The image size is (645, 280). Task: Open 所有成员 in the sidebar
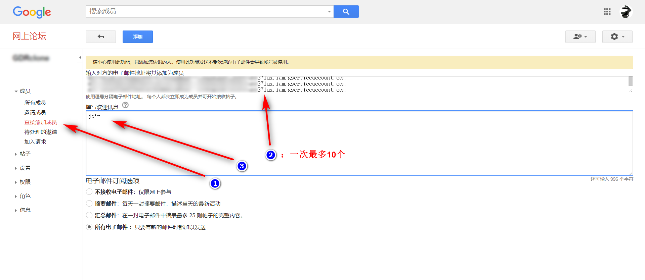(35, 103)
